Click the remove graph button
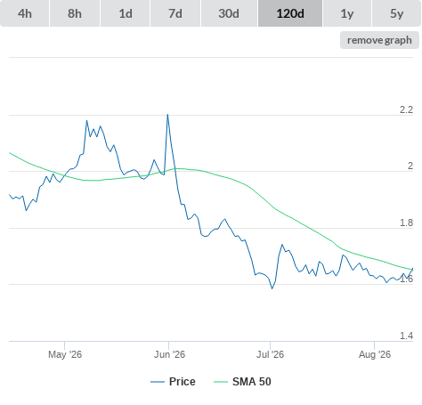The width and height of the screenshot is (422, 405). [x=379, y=40]
